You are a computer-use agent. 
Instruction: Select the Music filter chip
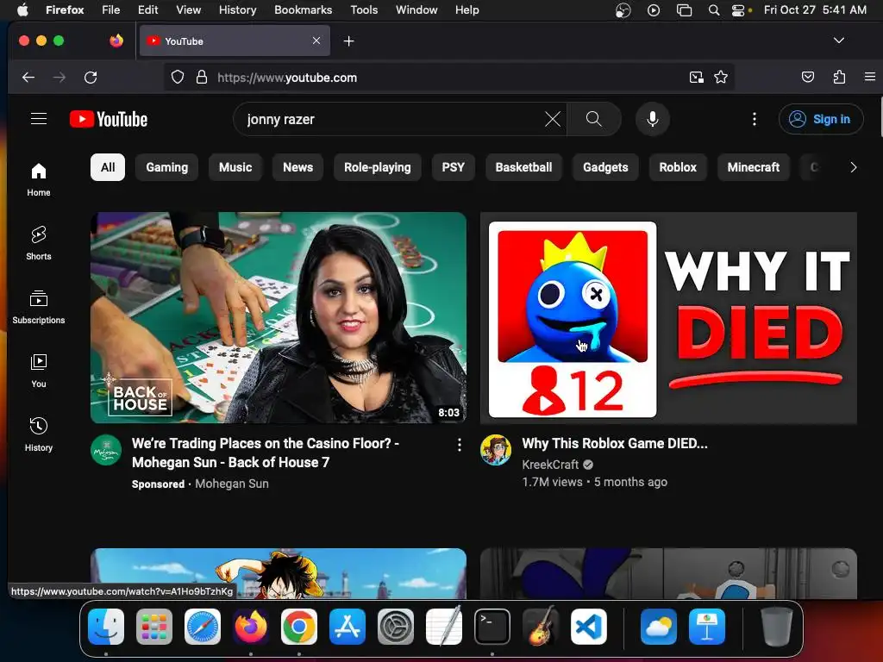point(235,167)
